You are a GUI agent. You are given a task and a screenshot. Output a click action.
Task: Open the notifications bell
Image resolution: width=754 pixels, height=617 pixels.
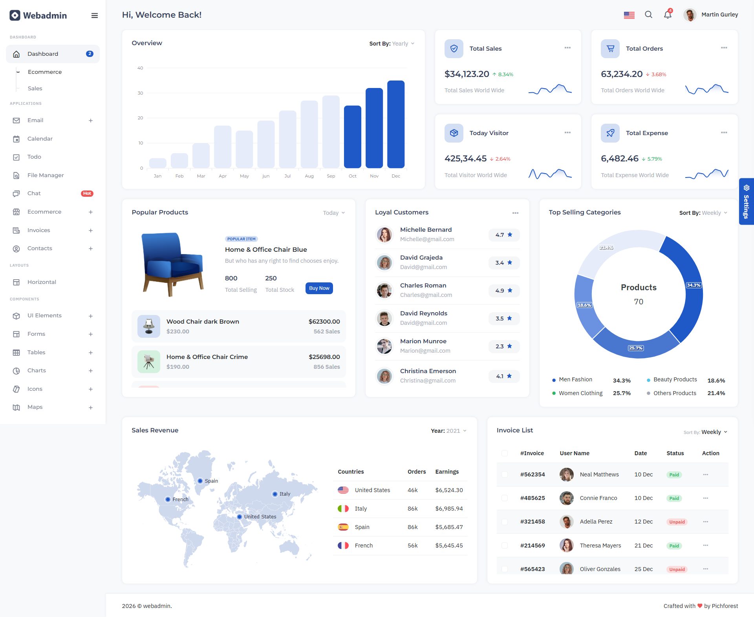point(668,15)
